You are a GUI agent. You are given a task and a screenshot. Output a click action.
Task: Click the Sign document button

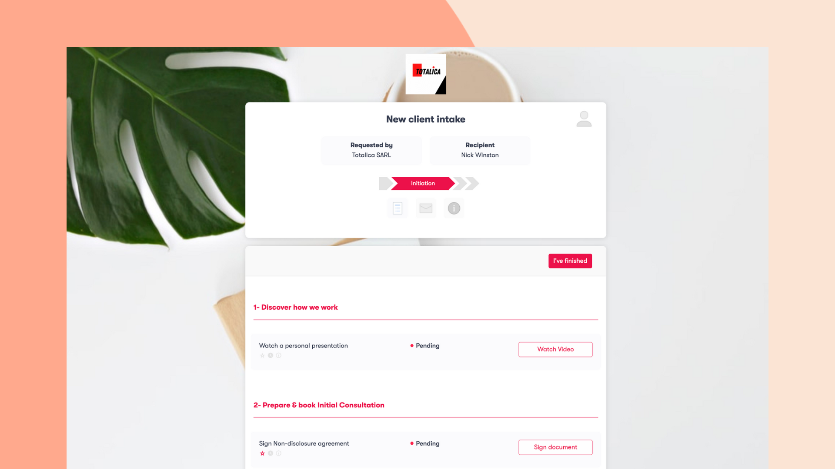pyautogui.click(x=554, y=447)
